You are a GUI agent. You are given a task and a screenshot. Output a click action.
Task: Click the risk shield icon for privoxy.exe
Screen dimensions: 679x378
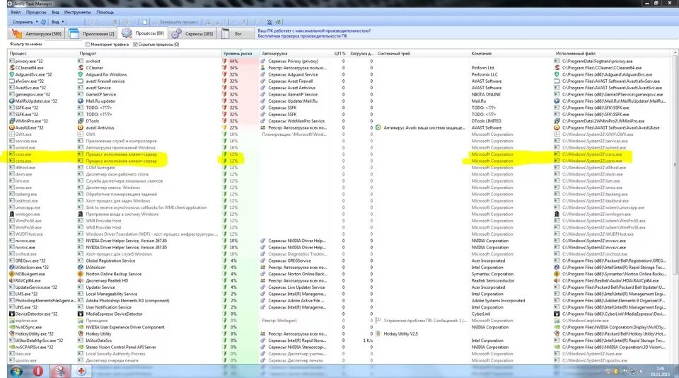pos(224,61)
